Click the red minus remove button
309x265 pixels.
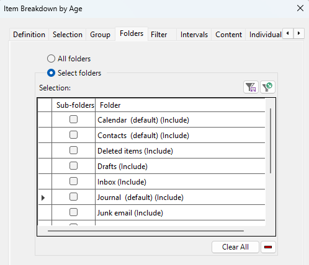[x=268, y=247]
